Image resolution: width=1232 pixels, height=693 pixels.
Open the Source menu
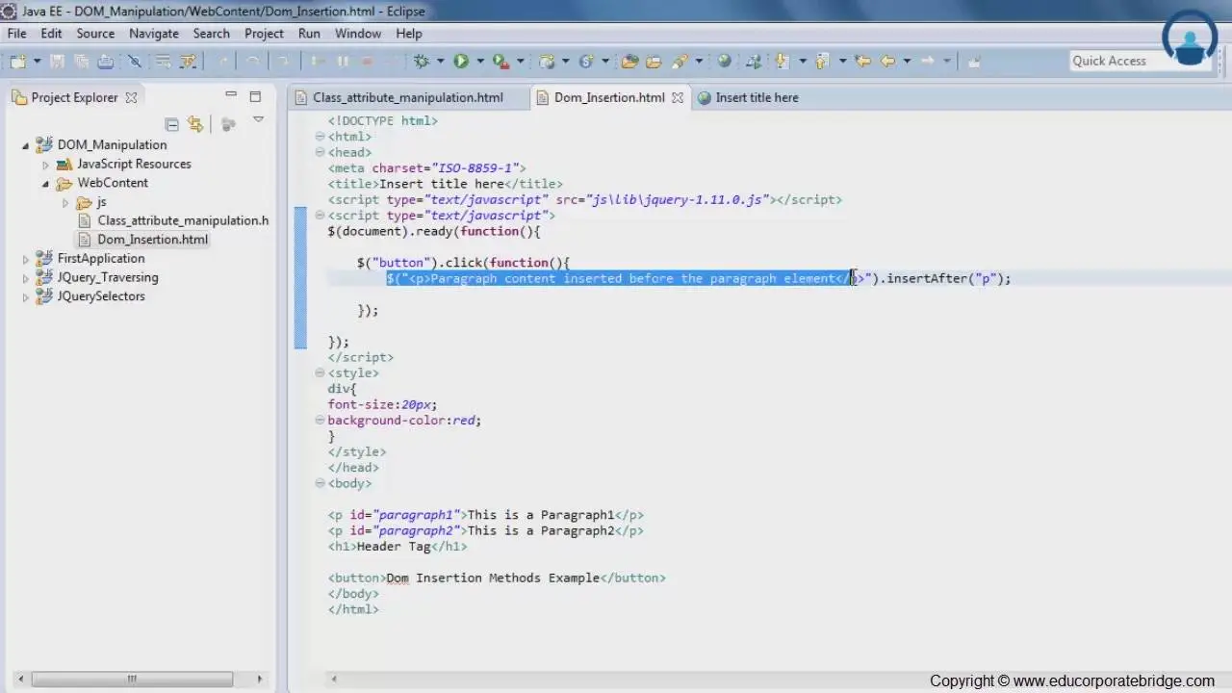point(95,33)
